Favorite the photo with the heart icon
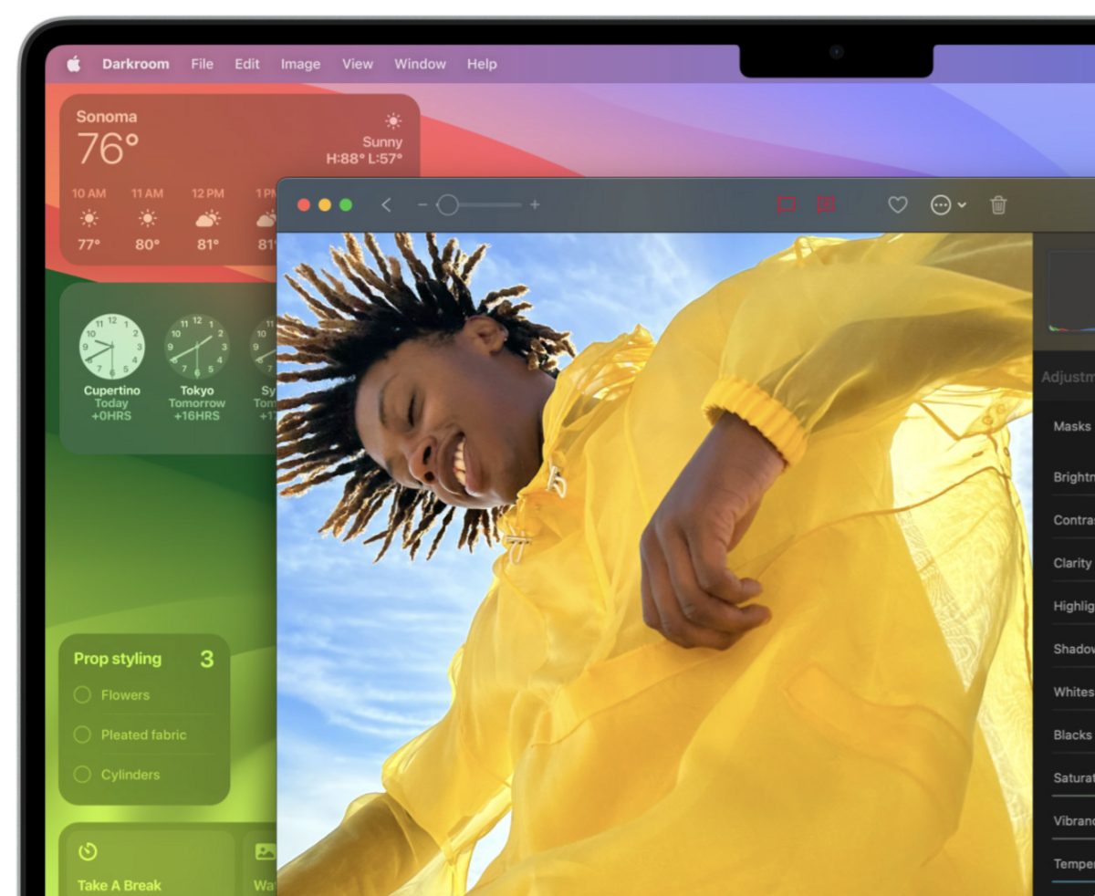Image resolution: width=1095 pixels, height=896 pixels. (x=898, y=205)
